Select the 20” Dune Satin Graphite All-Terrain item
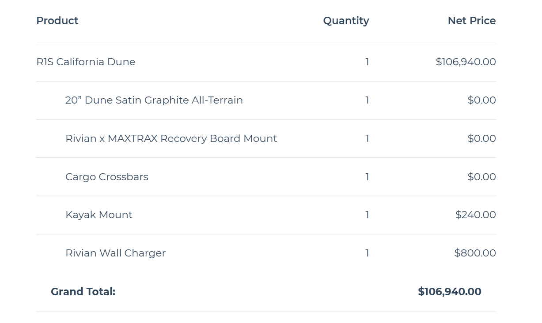Viewport: 542px width, 323px height. 154,100
